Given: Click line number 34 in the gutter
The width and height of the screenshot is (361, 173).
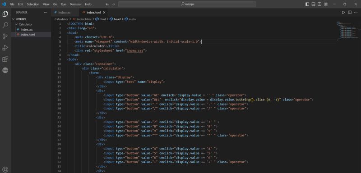Looking at the screenshot, I should pyautogui.click(x=60, y=171).
